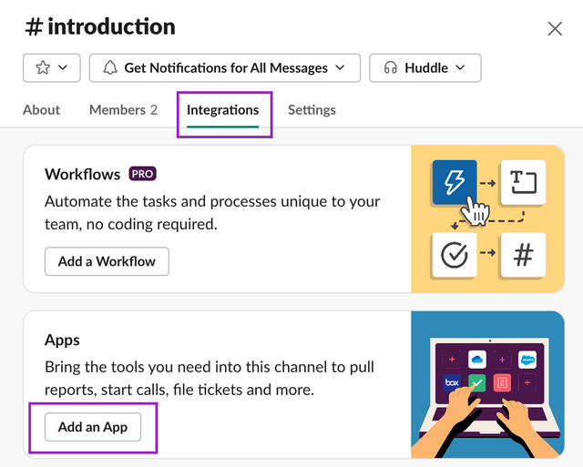Click the Huddle headphones icon
This screenshot has height=467, width=583.
coord(391,67)
